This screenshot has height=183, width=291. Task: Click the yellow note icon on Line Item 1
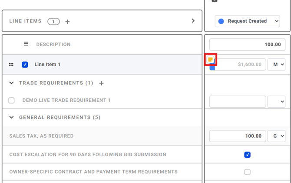210,59
